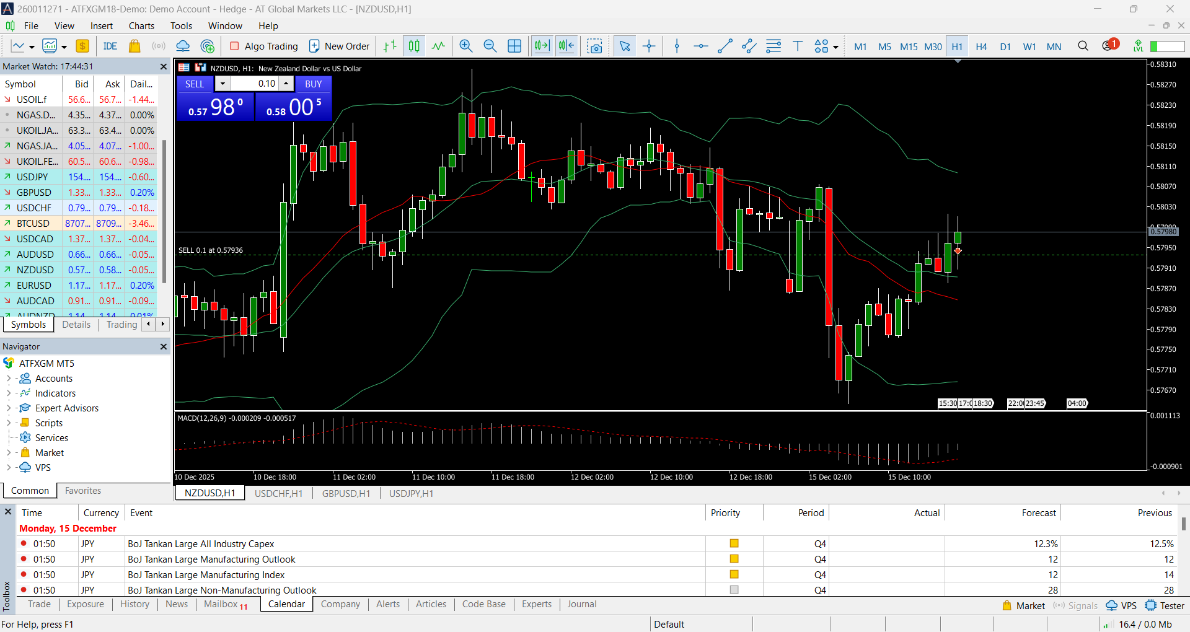1190x632 pixels.
Task: Toggle Algo Trading on
Action: pyautogui.click(x=264, y=46)
